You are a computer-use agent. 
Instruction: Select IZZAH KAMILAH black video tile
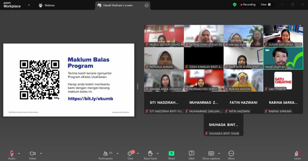(x=204, y=58)
